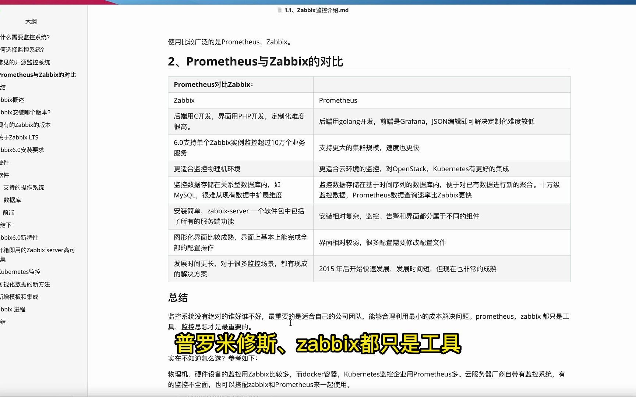Click cell 更适合云环境的监控
Image resolution: width=636 pixels, height=397 pixels.
point(442,169)
